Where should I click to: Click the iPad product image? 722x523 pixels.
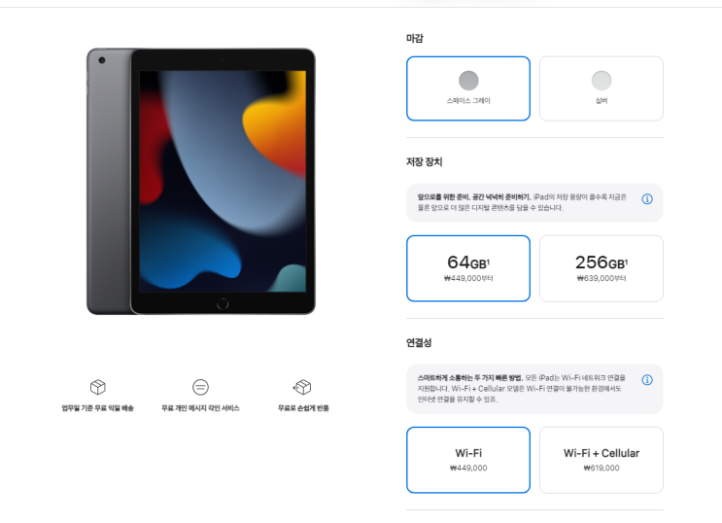(201, 182)
